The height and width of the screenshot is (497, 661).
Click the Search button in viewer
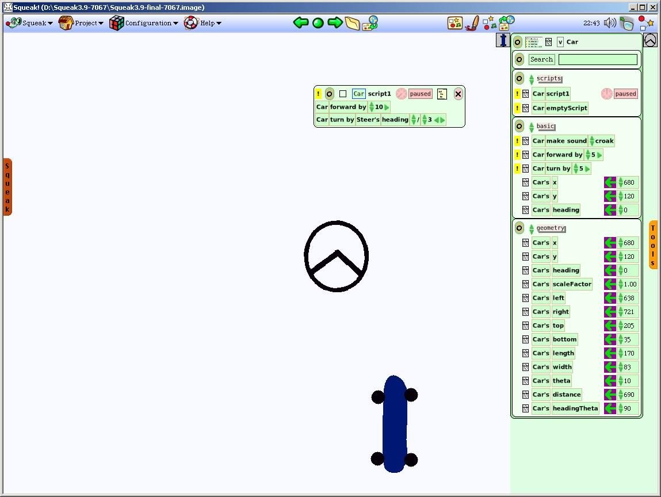(x=542, y=59)
